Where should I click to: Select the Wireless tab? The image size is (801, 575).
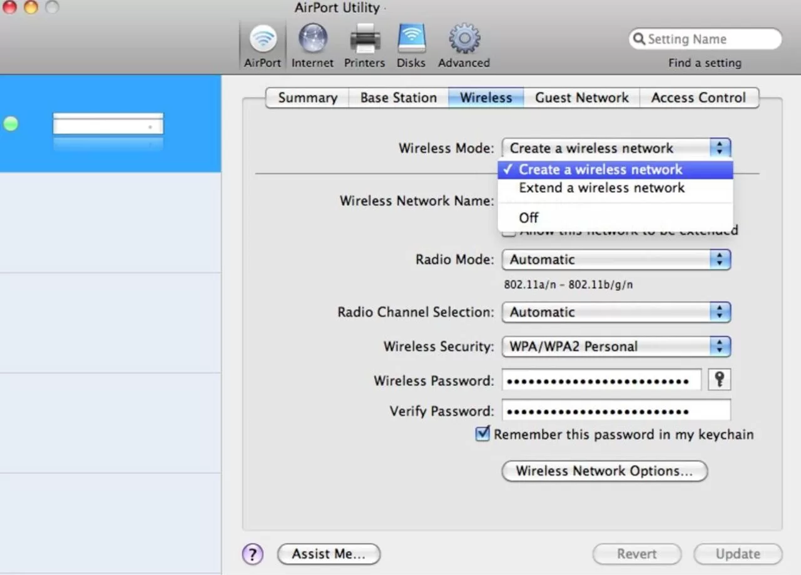click(486, 98)
